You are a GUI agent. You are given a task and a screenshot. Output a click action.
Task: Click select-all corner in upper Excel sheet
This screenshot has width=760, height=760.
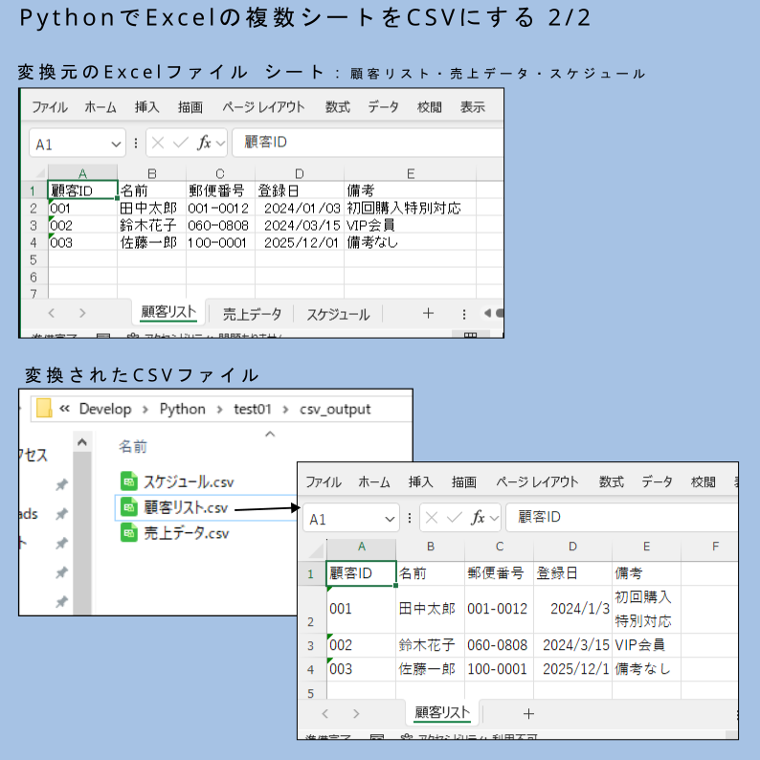click(40, 173)
